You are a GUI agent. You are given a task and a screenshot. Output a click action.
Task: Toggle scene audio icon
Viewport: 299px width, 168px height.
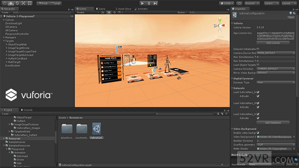114,13
